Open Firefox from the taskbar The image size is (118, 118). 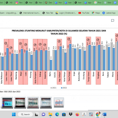(77, 114)
